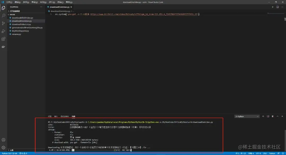
Task: Select the downloadOneVideo.py editor tab
Action: [60, 7]
